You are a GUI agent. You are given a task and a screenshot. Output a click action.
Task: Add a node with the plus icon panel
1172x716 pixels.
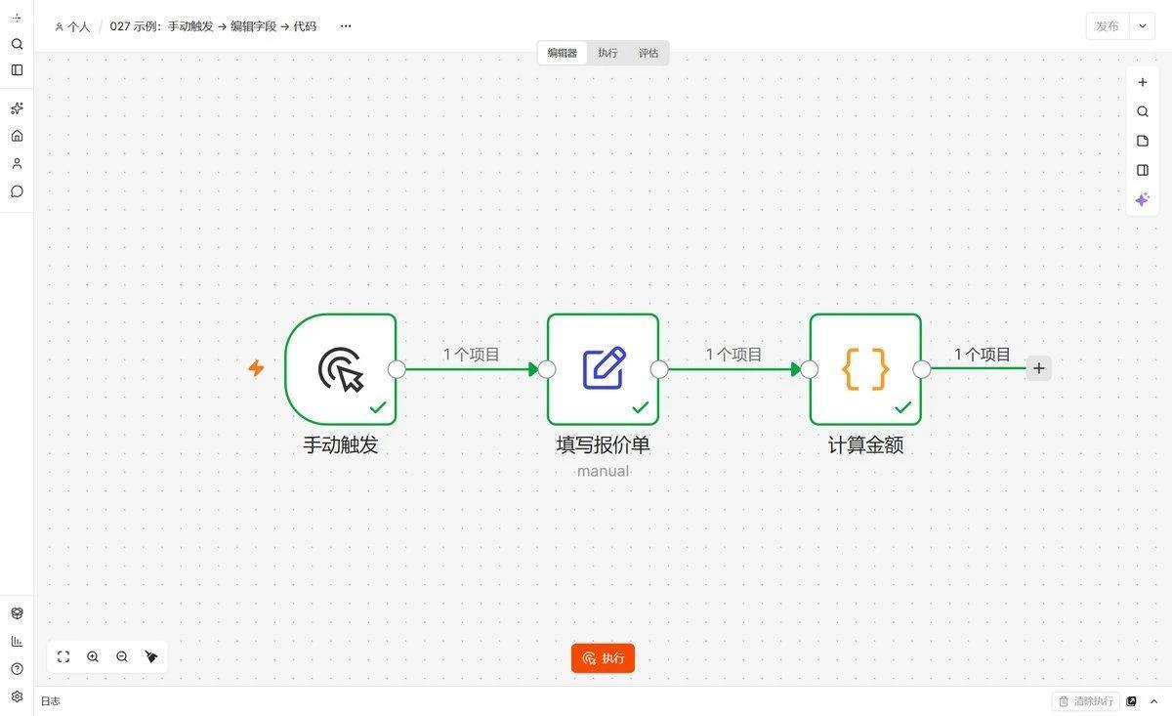tap(1143, 82)
